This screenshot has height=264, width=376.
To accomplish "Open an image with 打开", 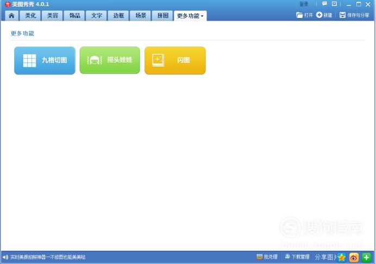I will coord(304,15).
